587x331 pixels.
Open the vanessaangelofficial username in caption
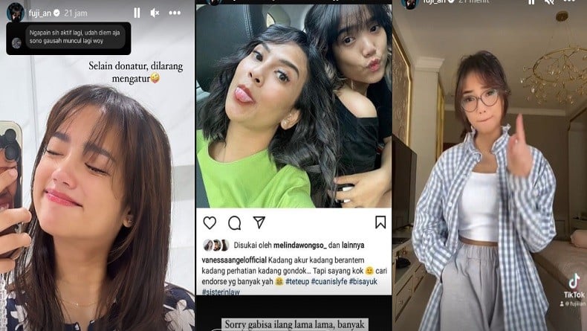234,260
